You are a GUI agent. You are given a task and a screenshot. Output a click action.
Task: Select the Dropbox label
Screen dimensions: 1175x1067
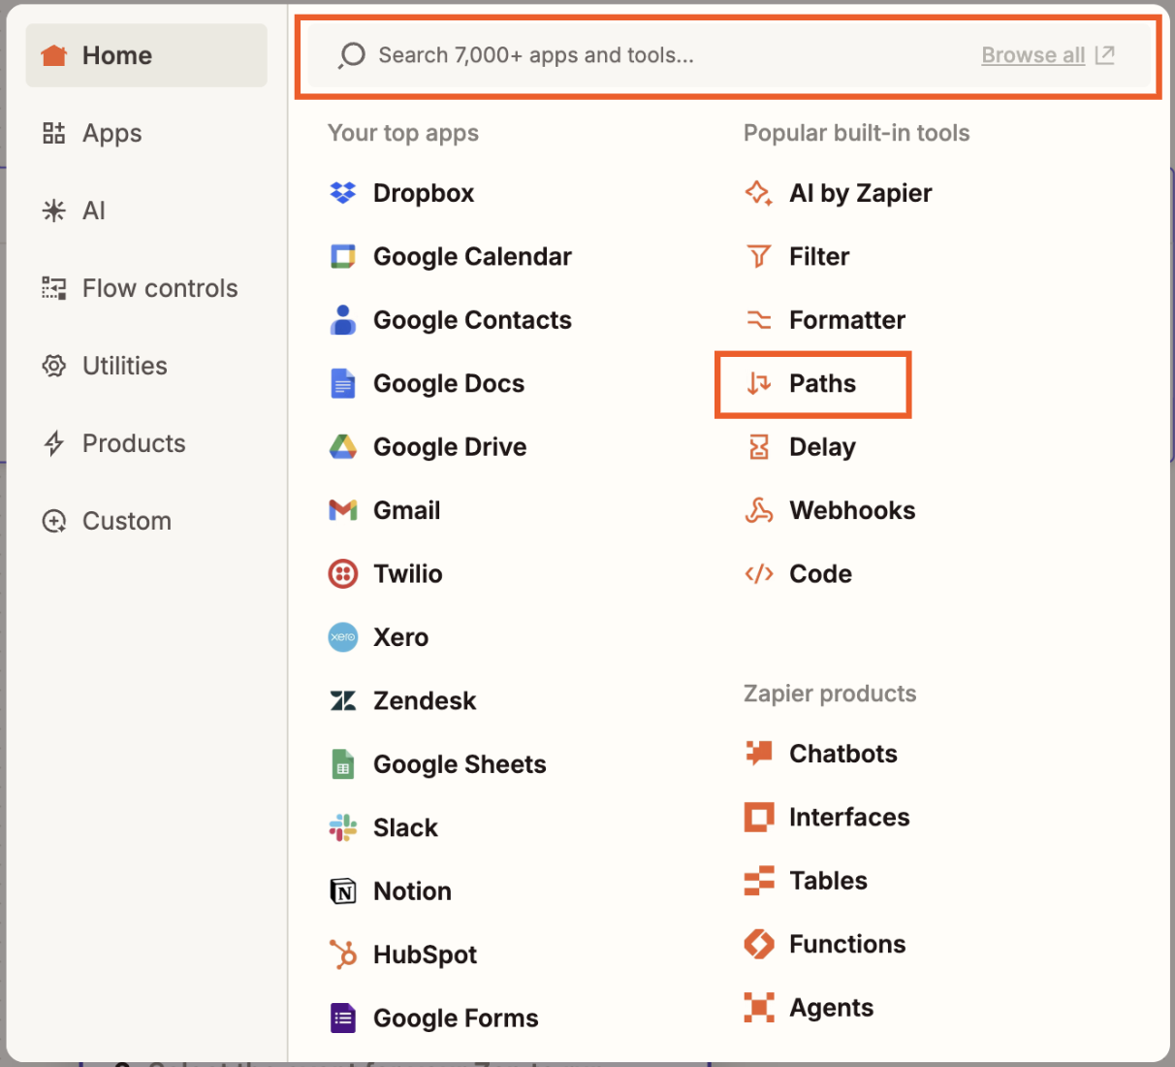click(424, 193)
